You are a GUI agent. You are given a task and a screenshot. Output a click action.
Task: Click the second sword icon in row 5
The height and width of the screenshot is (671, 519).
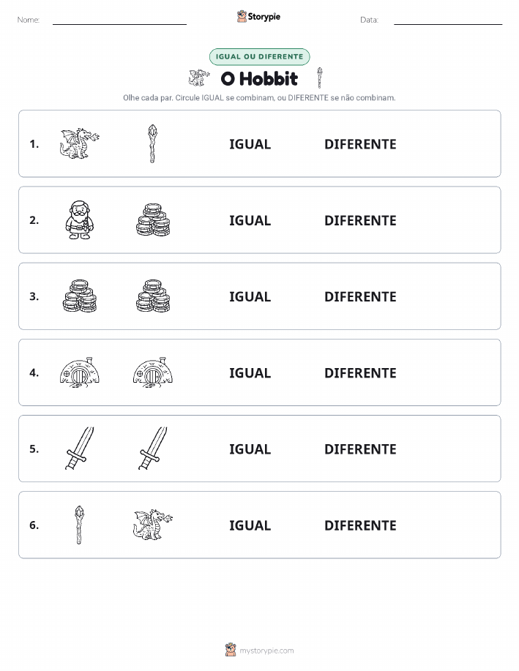pos(153,448)
